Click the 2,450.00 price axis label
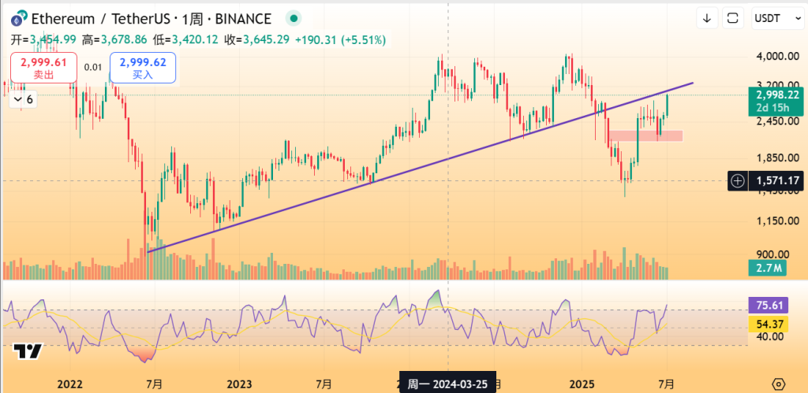This screenshot has height=393, width=808. (x=777, y=120)
